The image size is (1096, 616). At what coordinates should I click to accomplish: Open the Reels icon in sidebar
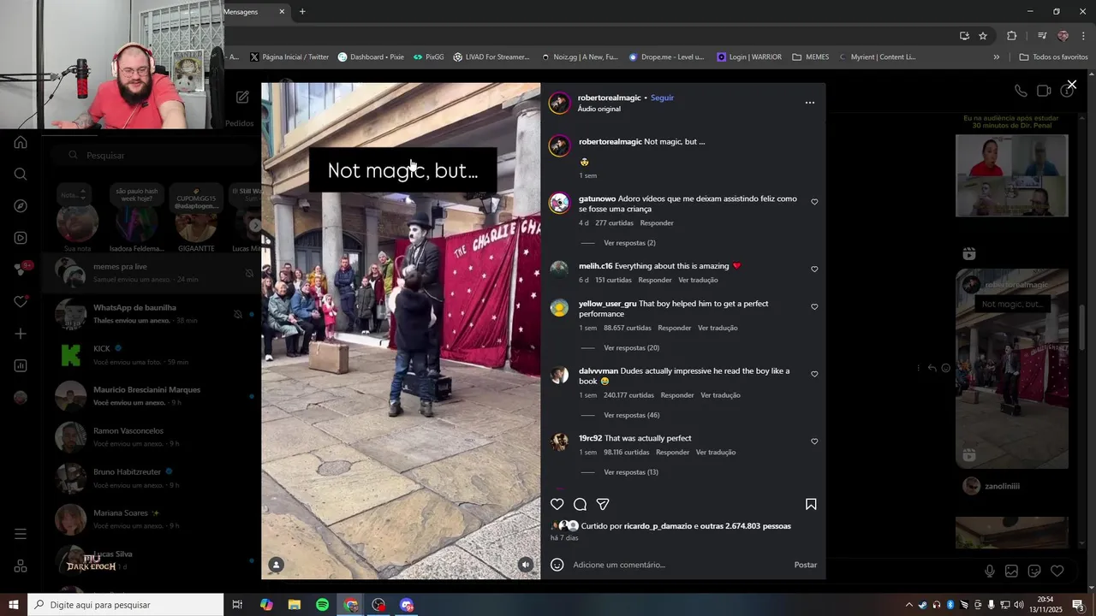[21, 238]
